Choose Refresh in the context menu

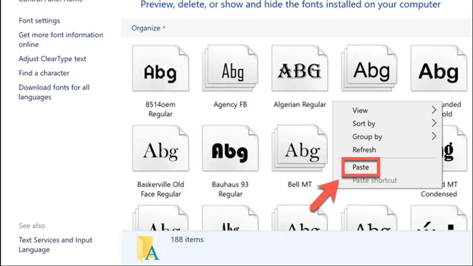click(x=364, y=150)
